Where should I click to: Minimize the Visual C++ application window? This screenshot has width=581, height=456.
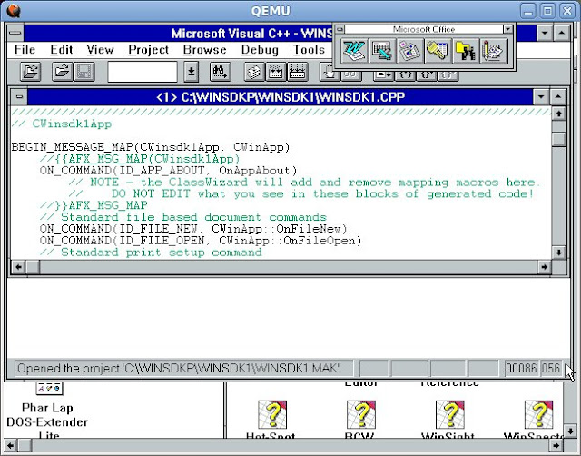[545, 33]
